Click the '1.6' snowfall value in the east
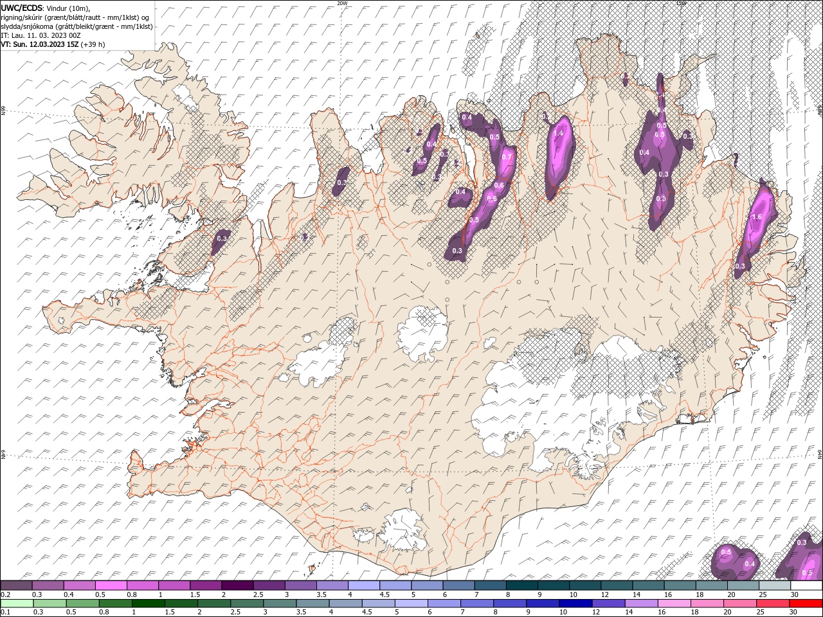The width and height of the screenshot is (823, 617). point(757,217)
